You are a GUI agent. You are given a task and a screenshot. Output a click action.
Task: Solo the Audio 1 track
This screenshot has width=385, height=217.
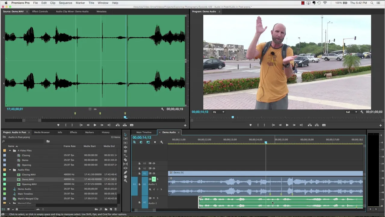[157, 179]
